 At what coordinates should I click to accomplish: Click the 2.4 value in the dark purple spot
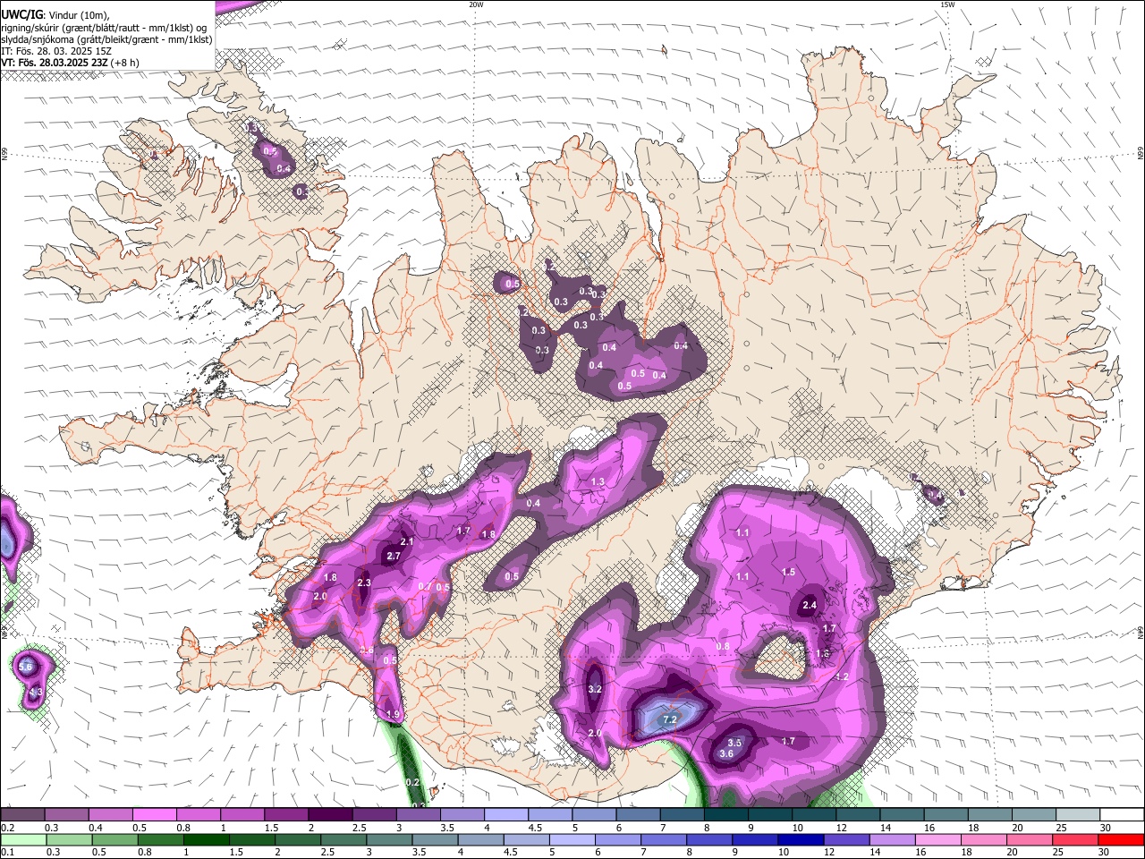click(810, 606)
